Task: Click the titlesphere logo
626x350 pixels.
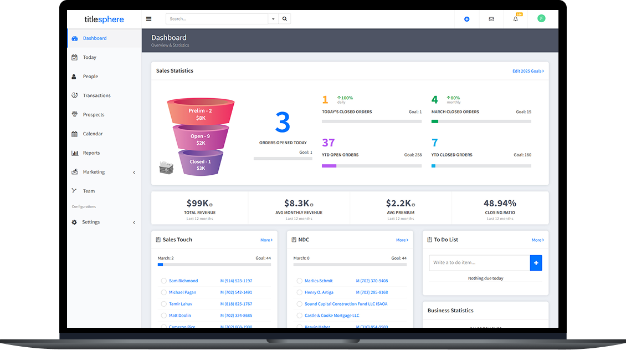Action: pos(104,19)
